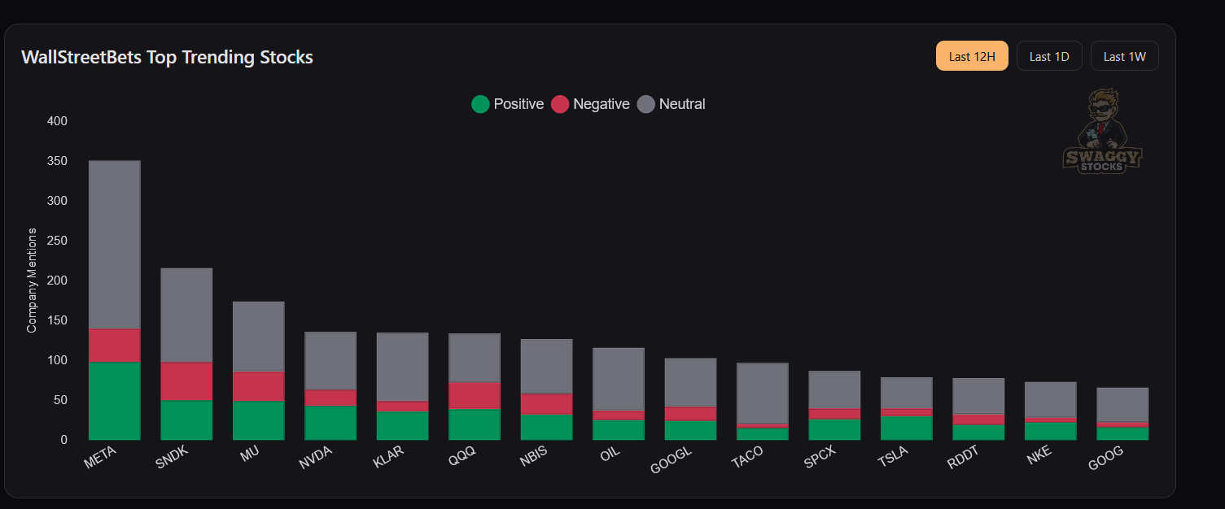Click MU's green positive bar segment
This screenshot has width=1225, height=509.
(x=259, y=420)
